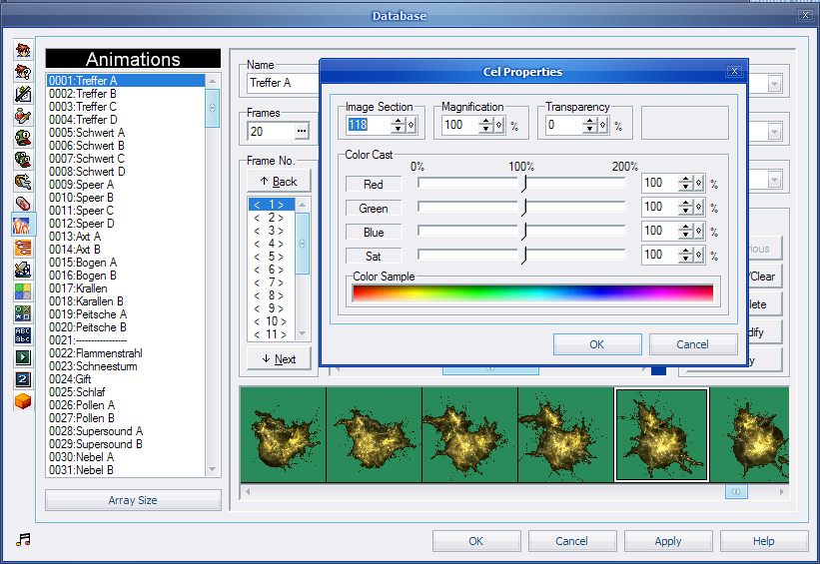Click OK in the Cel Properties dialog

[x=596, y=344]
